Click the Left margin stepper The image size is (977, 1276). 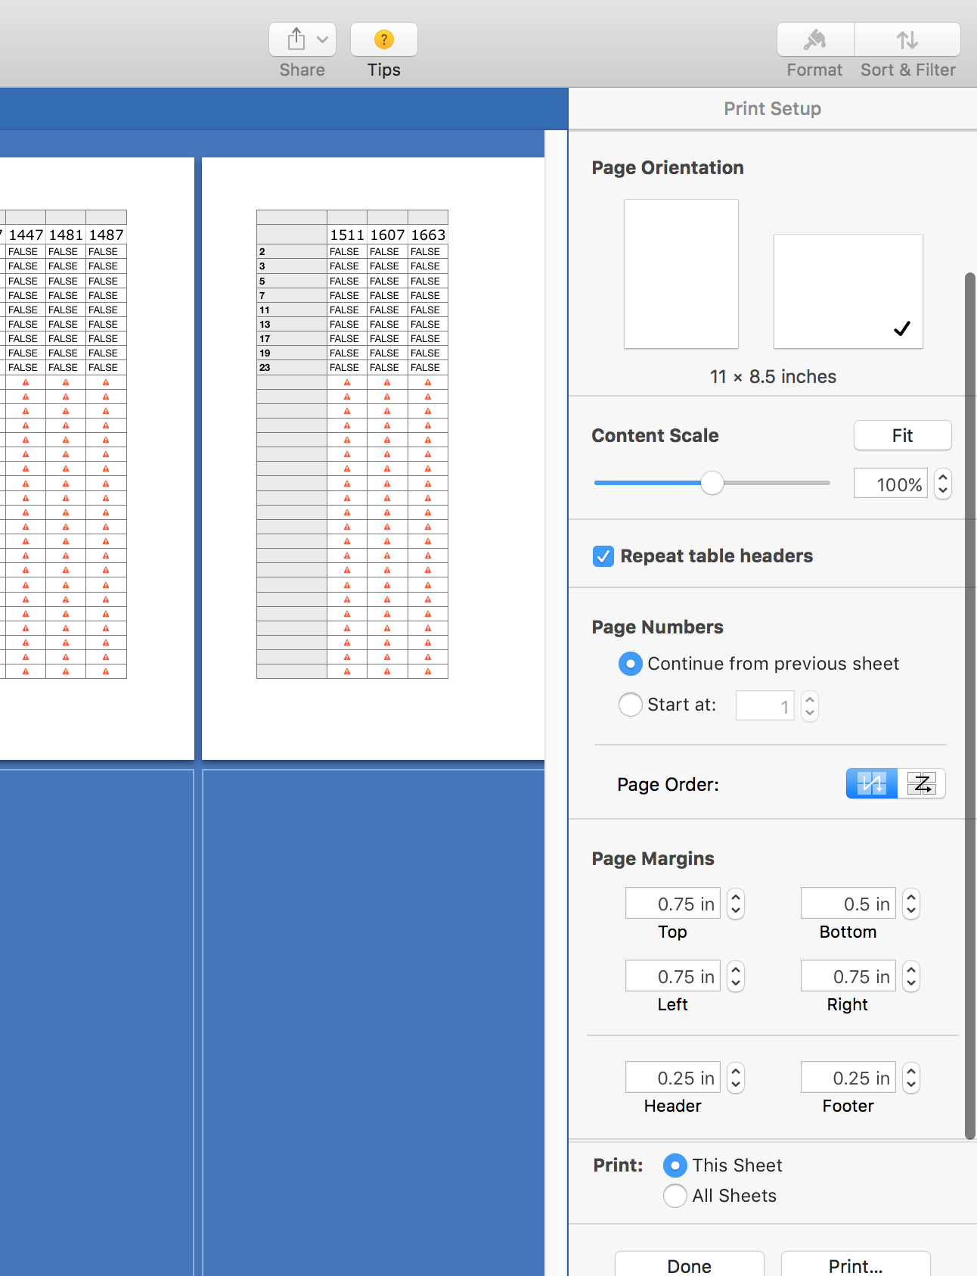click(x=736, y=976)
